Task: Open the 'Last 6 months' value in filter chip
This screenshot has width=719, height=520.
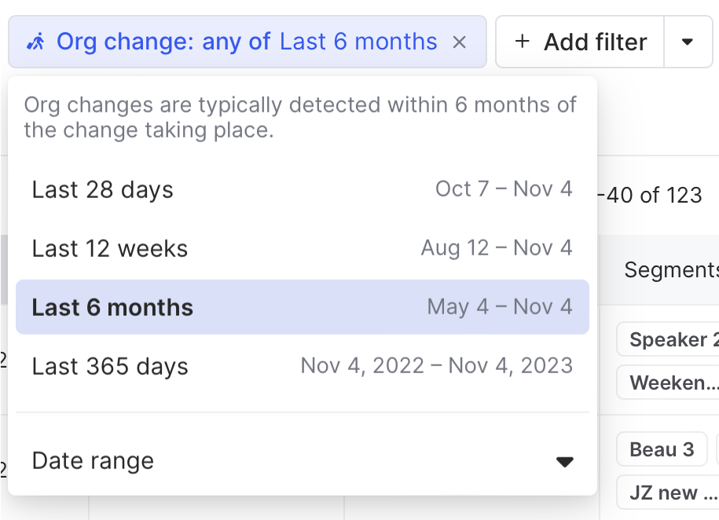Action: [358, 42]
